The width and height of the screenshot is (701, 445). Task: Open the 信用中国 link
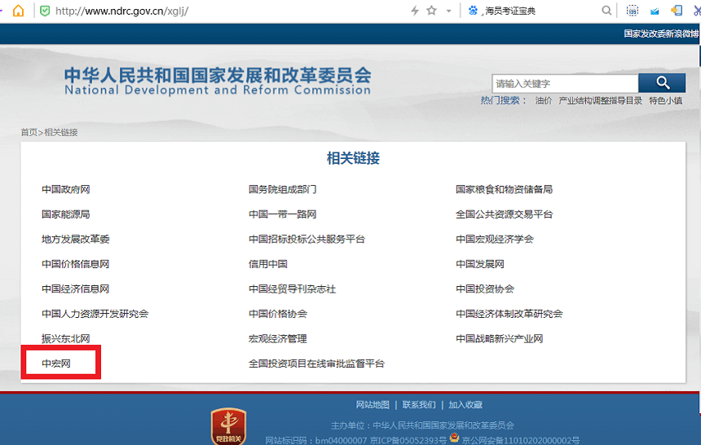click(x=268, y=264)
